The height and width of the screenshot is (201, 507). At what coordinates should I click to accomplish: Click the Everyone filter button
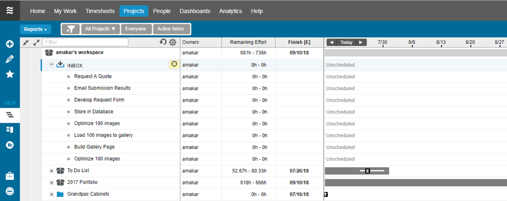coord(136,29)
